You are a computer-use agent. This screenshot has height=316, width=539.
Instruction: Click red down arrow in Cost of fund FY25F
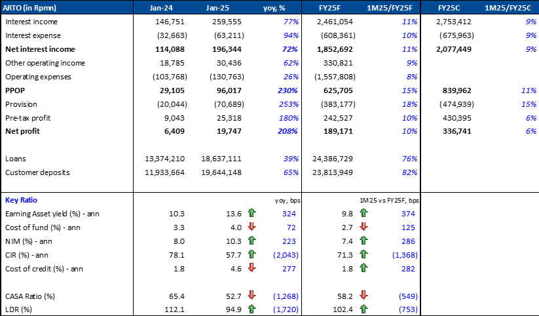[363, 226]
